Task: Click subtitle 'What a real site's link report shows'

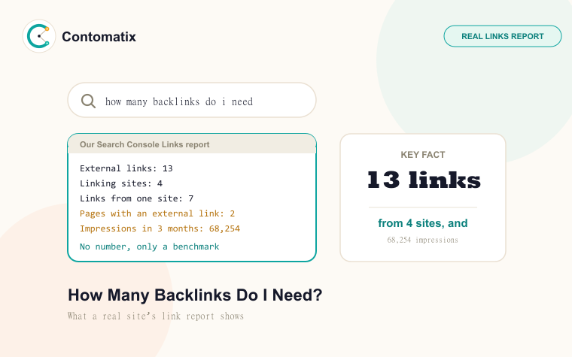Action: [156, 316]
